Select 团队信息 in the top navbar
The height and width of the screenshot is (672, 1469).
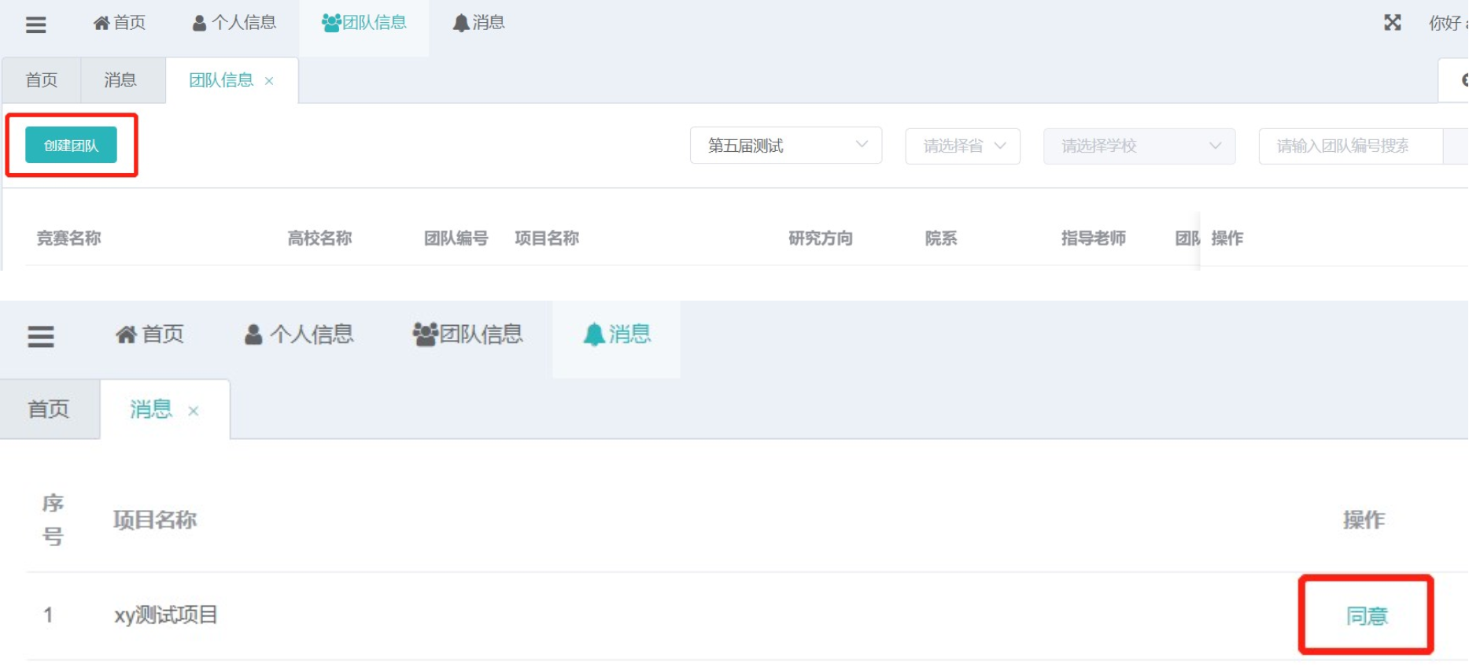(364, 23)
